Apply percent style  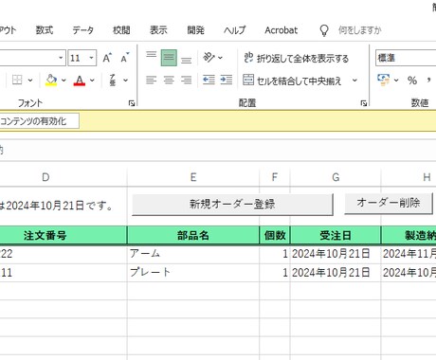[x=412, y=81]
